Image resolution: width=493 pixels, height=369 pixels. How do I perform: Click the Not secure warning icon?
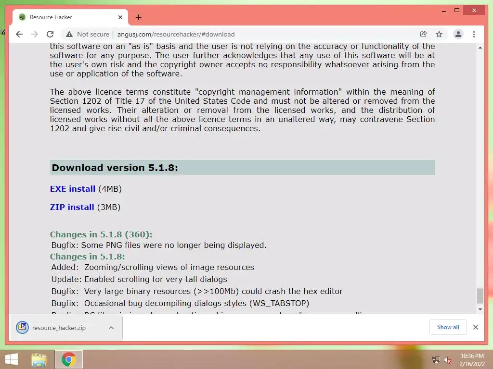coord(69,34)
